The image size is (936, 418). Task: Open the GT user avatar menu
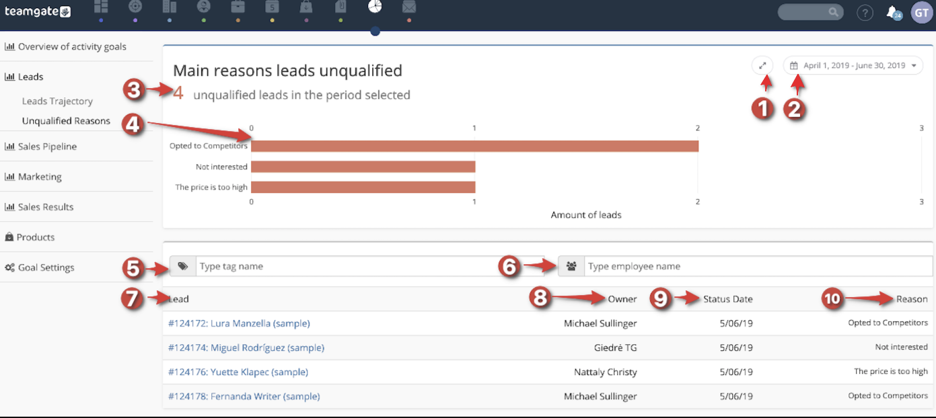(x=922, y=12)
